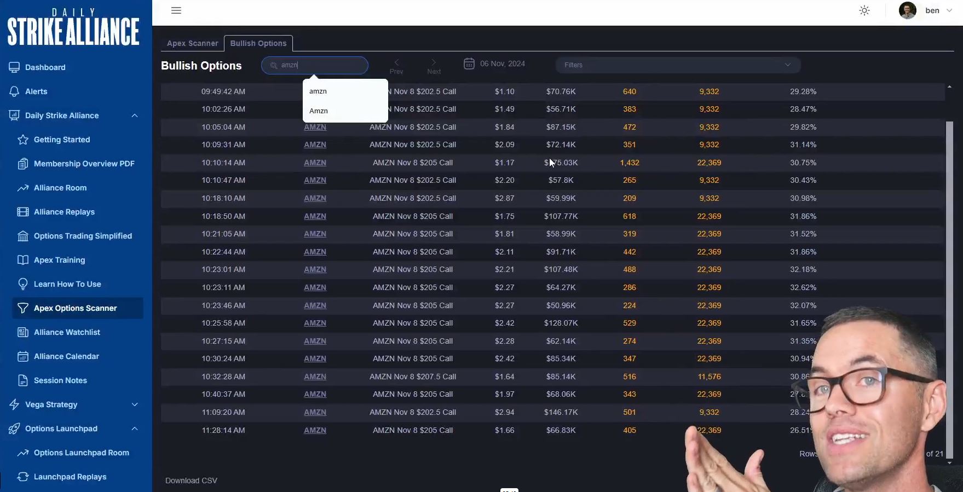Click the 32.62% volatility cell

[803, 287]
